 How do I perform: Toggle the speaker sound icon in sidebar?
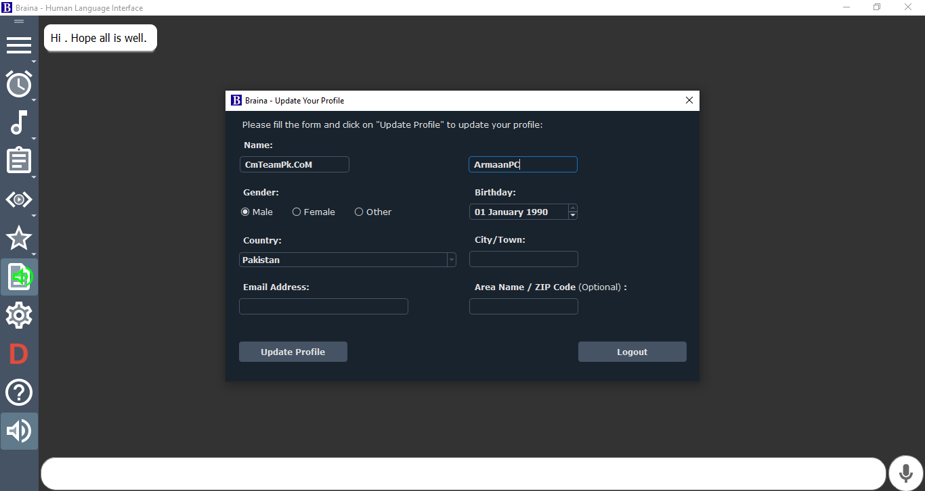(x=19, y=431)
